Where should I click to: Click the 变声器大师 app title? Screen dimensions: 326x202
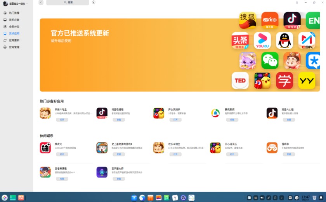click(118, 169)
